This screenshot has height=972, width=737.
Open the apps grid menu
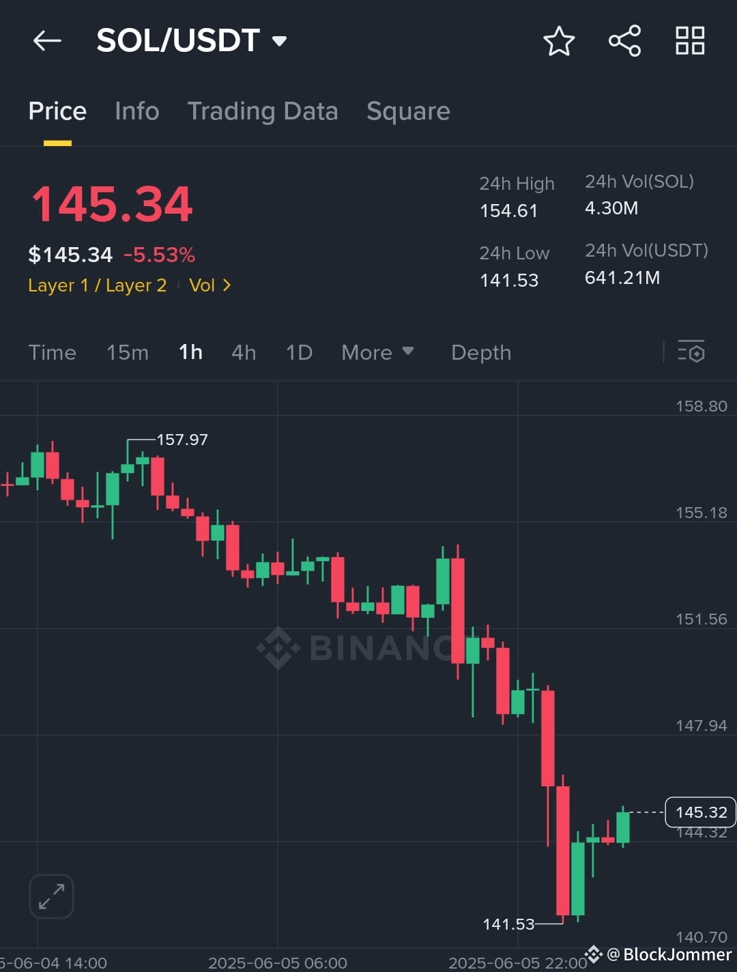[x=689, y=40]
